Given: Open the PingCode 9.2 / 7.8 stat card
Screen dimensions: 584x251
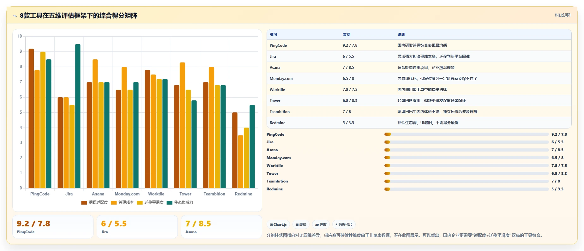Looking at the screenshot, I should click(x=53, y=227).
